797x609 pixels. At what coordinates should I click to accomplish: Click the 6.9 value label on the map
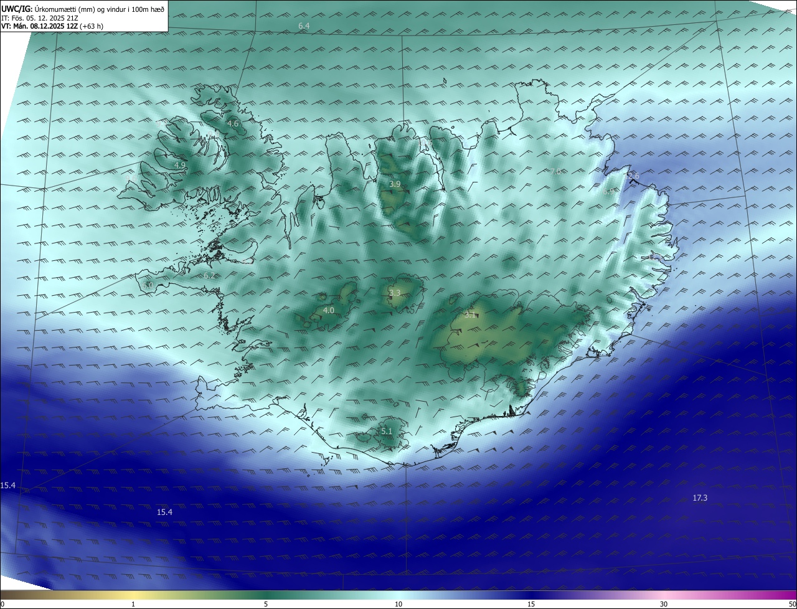coord(609,192)
